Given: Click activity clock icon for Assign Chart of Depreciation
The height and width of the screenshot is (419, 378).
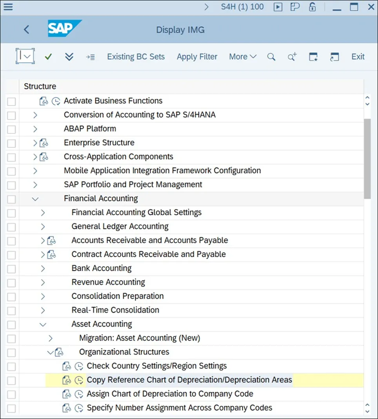Looking at the screenshot, I should 79,394.
